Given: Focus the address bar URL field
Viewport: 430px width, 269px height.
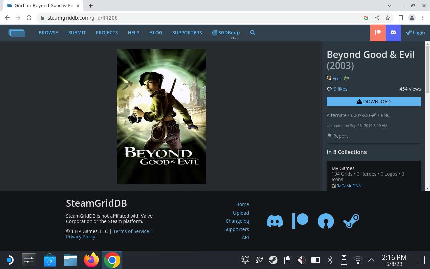Looking at the screenshot, I should (202, 18).
